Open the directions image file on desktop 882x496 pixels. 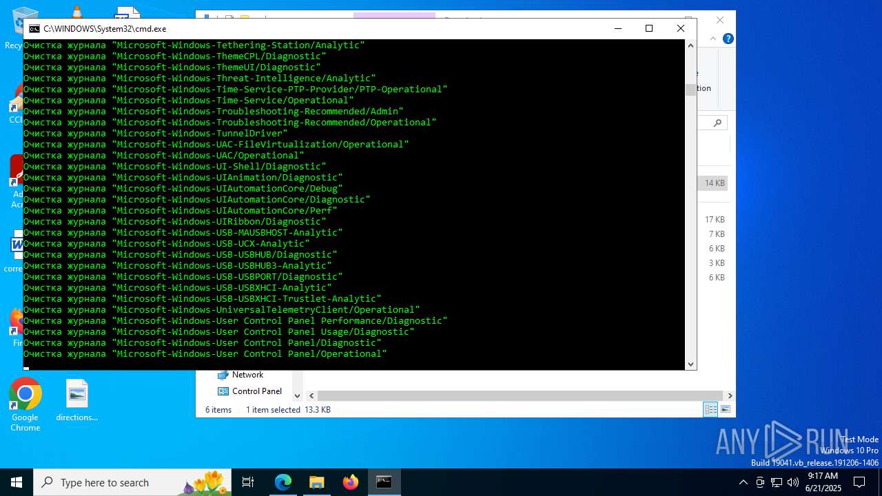[x=77, y=400]
